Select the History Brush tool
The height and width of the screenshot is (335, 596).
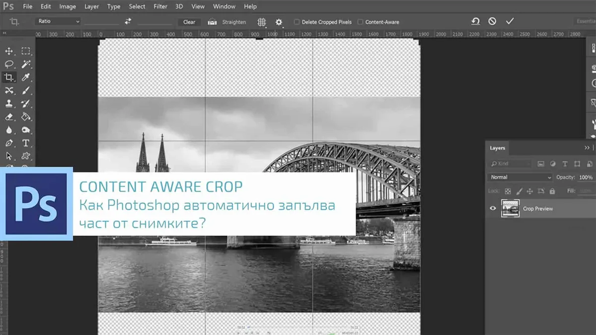click(x=26, y=104)
